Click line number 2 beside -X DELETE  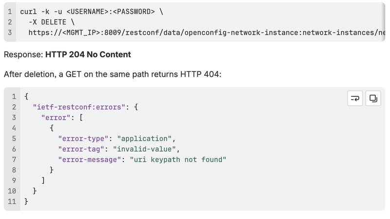pyautogui.click(x=10, y=22)
